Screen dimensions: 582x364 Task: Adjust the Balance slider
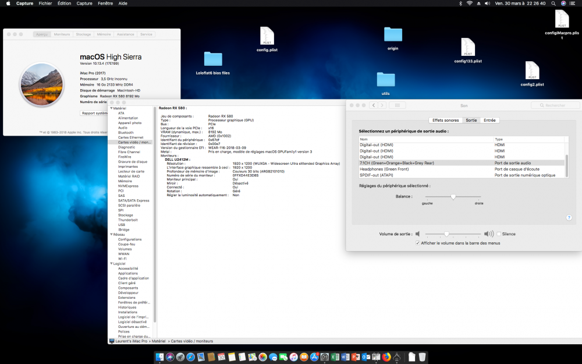[x=453, y=196]
